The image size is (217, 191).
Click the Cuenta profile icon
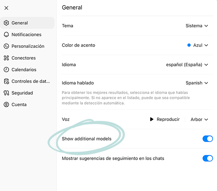[6, 105]
